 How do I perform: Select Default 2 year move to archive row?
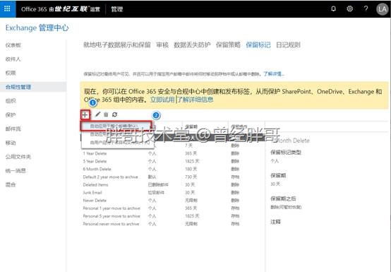pyautogui.click(x=172, y=177)
